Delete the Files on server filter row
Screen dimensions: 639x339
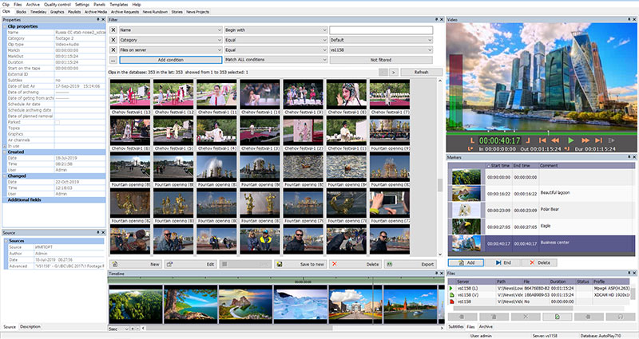coord(113,49)
